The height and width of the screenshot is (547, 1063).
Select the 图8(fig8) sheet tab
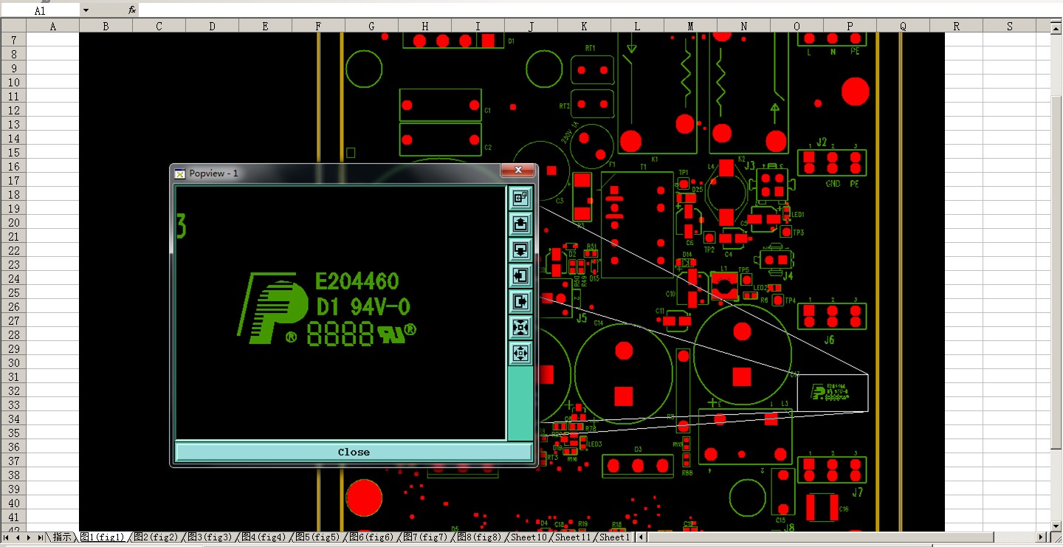coord(479,537)
